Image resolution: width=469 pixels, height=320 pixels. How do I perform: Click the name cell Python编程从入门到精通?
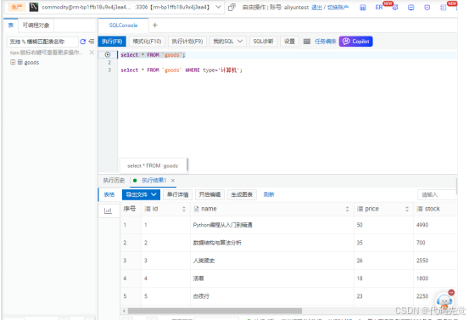(222, 225)
